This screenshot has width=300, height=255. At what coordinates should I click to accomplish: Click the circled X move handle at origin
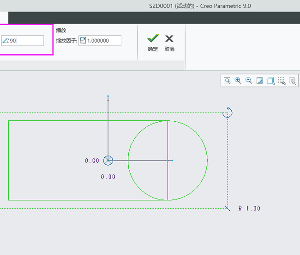108,161
